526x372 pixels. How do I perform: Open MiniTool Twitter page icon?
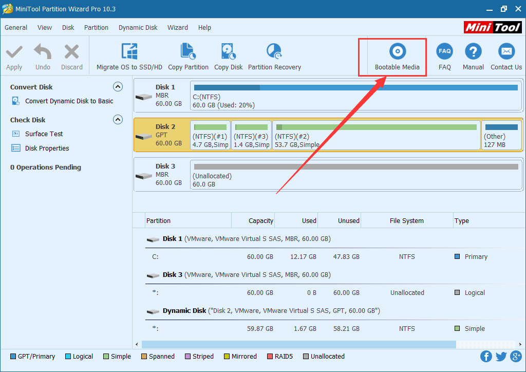[501, 356]
